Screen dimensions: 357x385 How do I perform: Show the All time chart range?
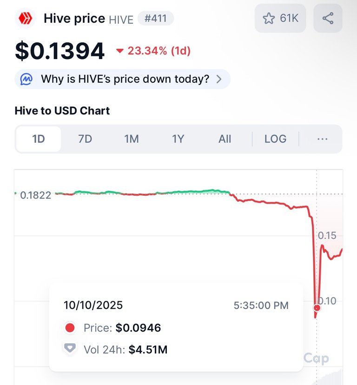(225, 139)
